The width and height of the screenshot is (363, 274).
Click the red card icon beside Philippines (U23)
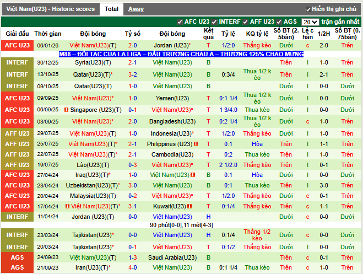196,144
